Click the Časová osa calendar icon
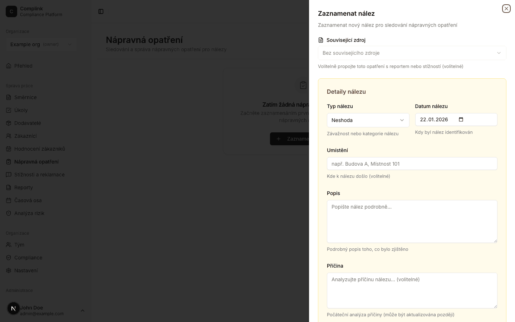 9,200
